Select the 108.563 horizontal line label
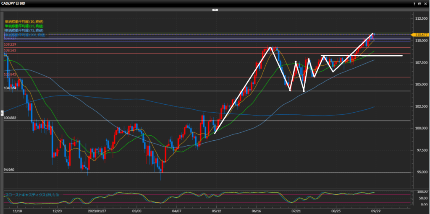 [x=10, y=50]
